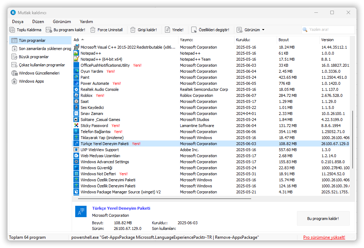Screen dimensions: 364x248
Task: Click the Pro sürümüne yükselt! link
Action: pyautogui.click(x=324, y=237)
